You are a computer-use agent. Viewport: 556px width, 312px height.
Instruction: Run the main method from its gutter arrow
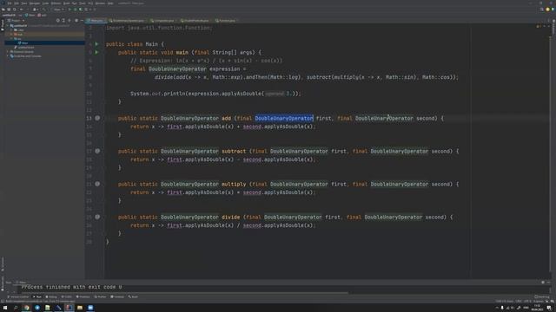(x=96, y=52)
